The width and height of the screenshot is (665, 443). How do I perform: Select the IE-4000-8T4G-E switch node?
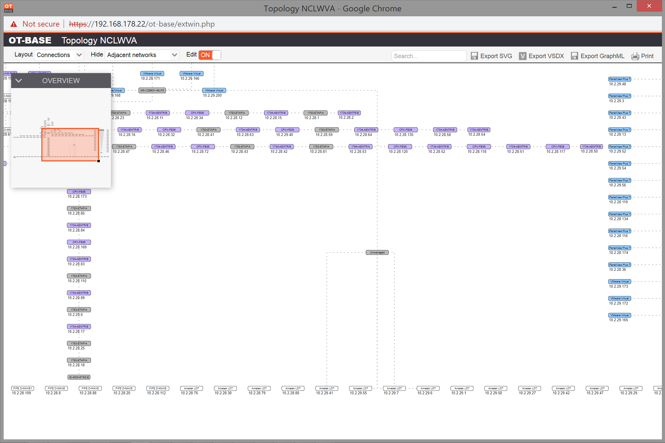coord(79,377)
